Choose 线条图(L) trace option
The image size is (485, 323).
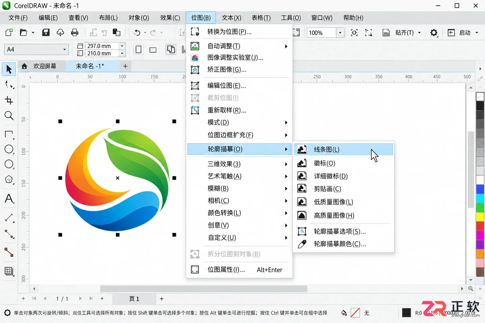pos(344,149)
